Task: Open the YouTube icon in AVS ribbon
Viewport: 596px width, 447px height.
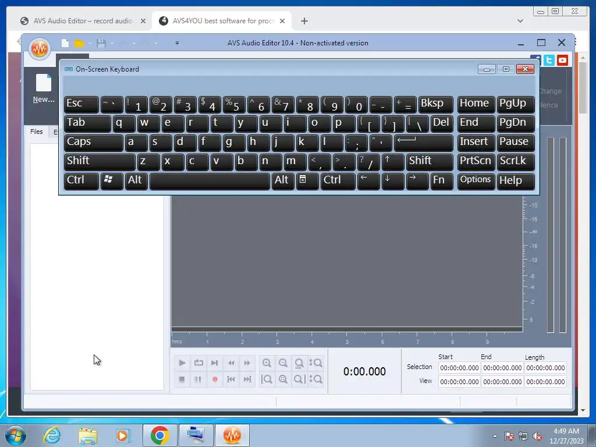Action: pyautogui.click(x=563, y=60)
